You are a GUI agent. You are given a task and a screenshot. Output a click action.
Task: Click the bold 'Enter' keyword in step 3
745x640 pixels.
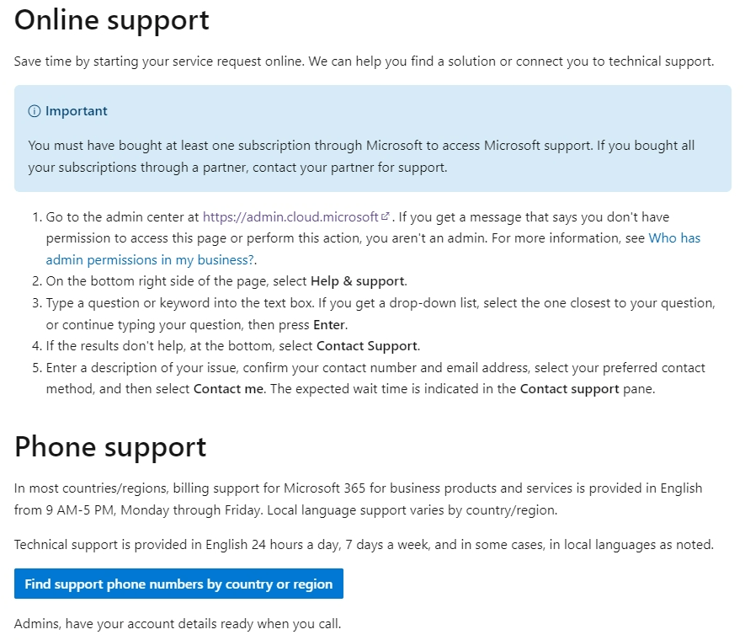coord(329,325)
